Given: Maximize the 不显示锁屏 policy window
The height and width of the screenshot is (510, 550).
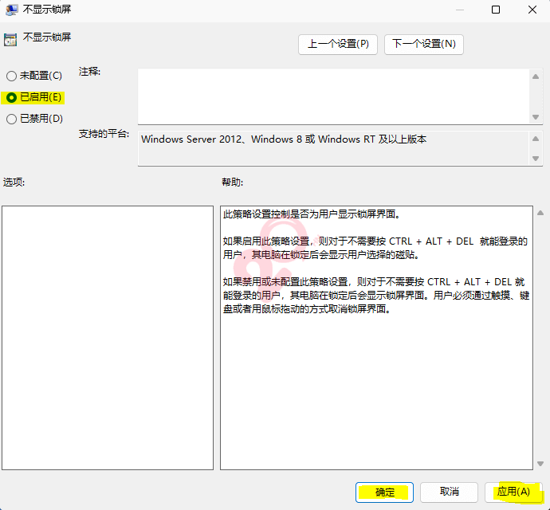Looking at the screenshot, I should [496, 10].
